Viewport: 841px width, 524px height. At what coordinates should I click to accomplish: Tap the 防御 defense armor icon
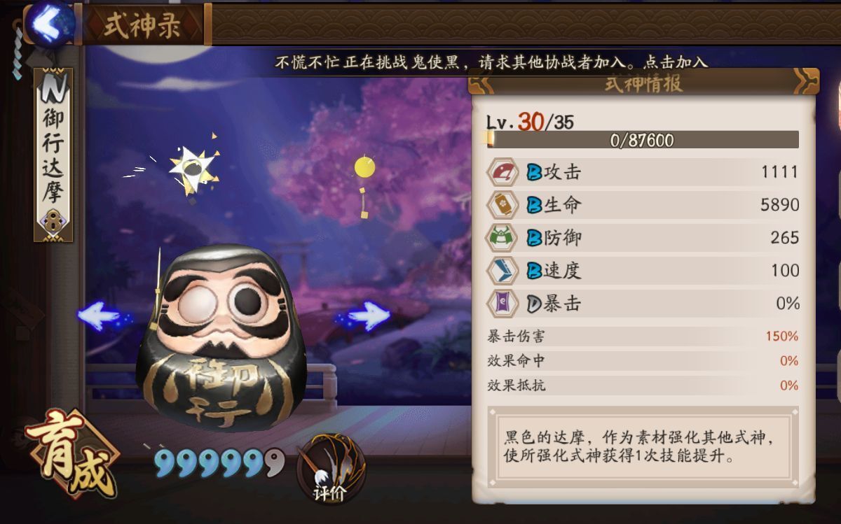tap(502, 238)
